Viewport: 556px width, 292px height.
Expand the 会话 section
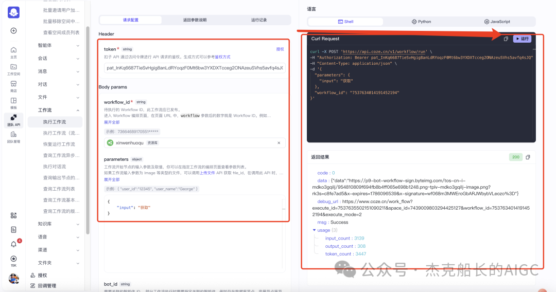point(59,59)
